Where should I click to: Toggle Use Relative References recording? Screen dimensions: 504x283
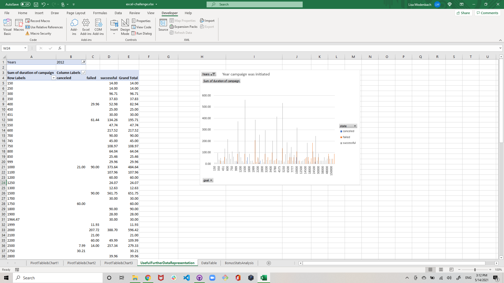pos(44,27)
